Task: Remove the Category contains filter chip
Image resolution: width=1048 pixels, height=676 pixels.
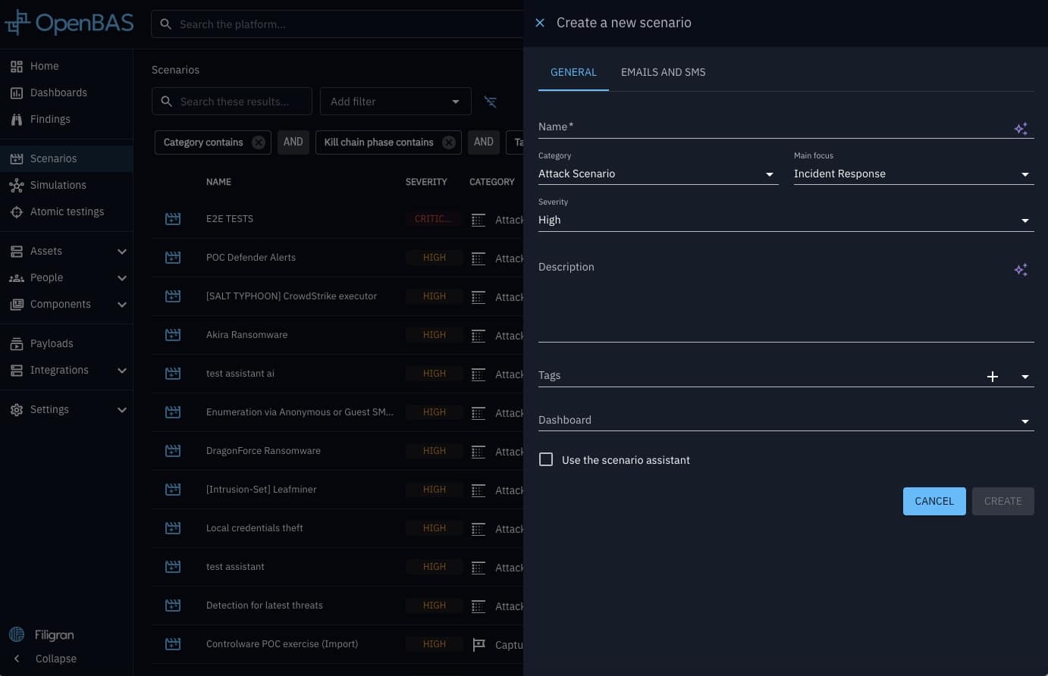Action: point(259,142)
